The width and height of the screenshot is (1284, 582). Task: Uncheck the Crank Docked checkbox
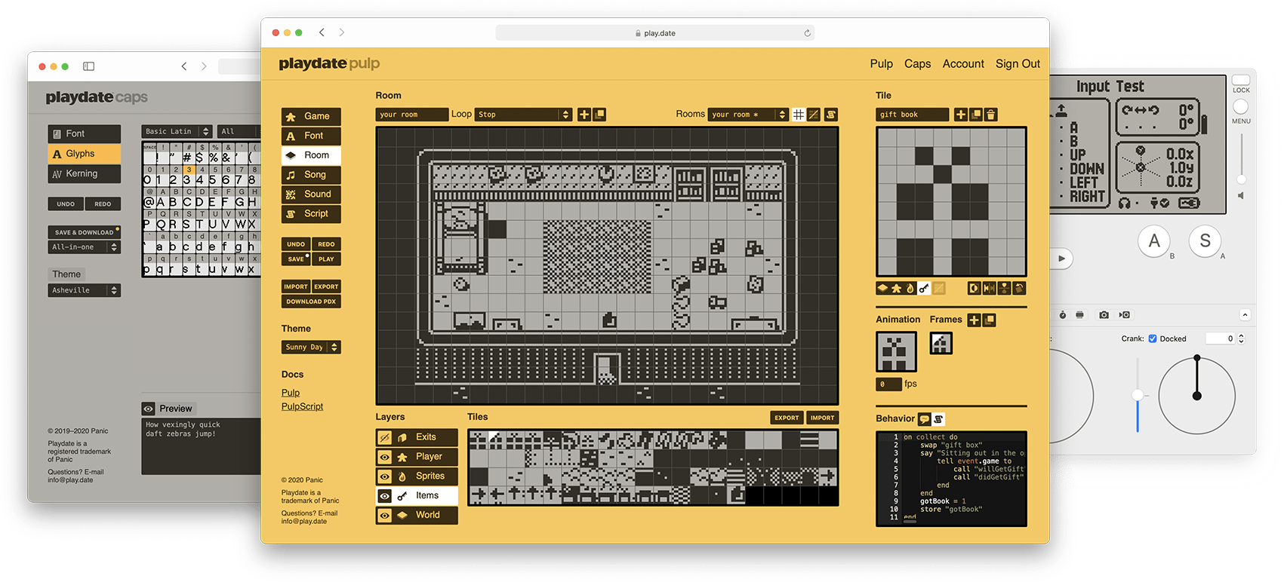pos(1153,338)
